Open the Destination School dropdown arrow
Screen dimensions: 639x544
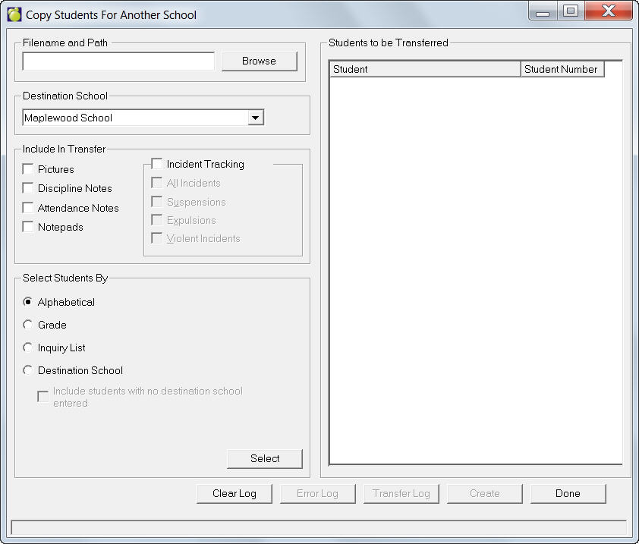point(256,118)
